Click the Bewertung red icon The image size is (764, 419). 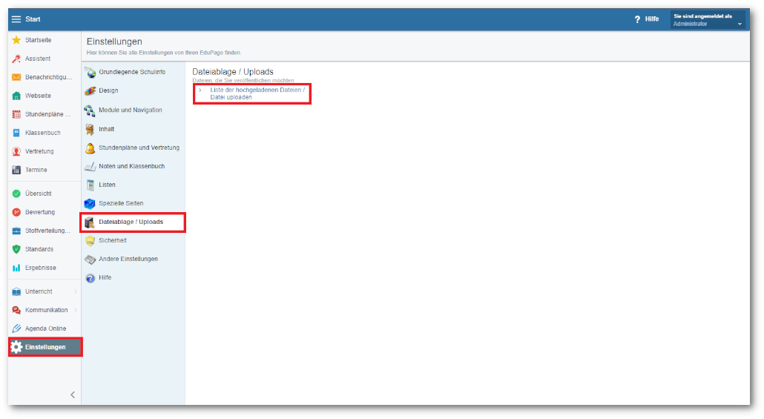(16, 212)
